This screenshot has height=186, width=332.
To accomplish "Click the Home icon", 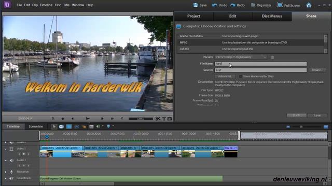I will pyautogui.click(x=309, y=5).
